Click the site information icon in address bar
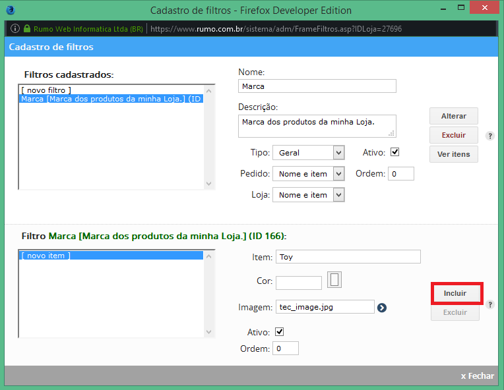The width and height of the screenshot is (504, 390). pyautogui.click(x=15, y=28)
